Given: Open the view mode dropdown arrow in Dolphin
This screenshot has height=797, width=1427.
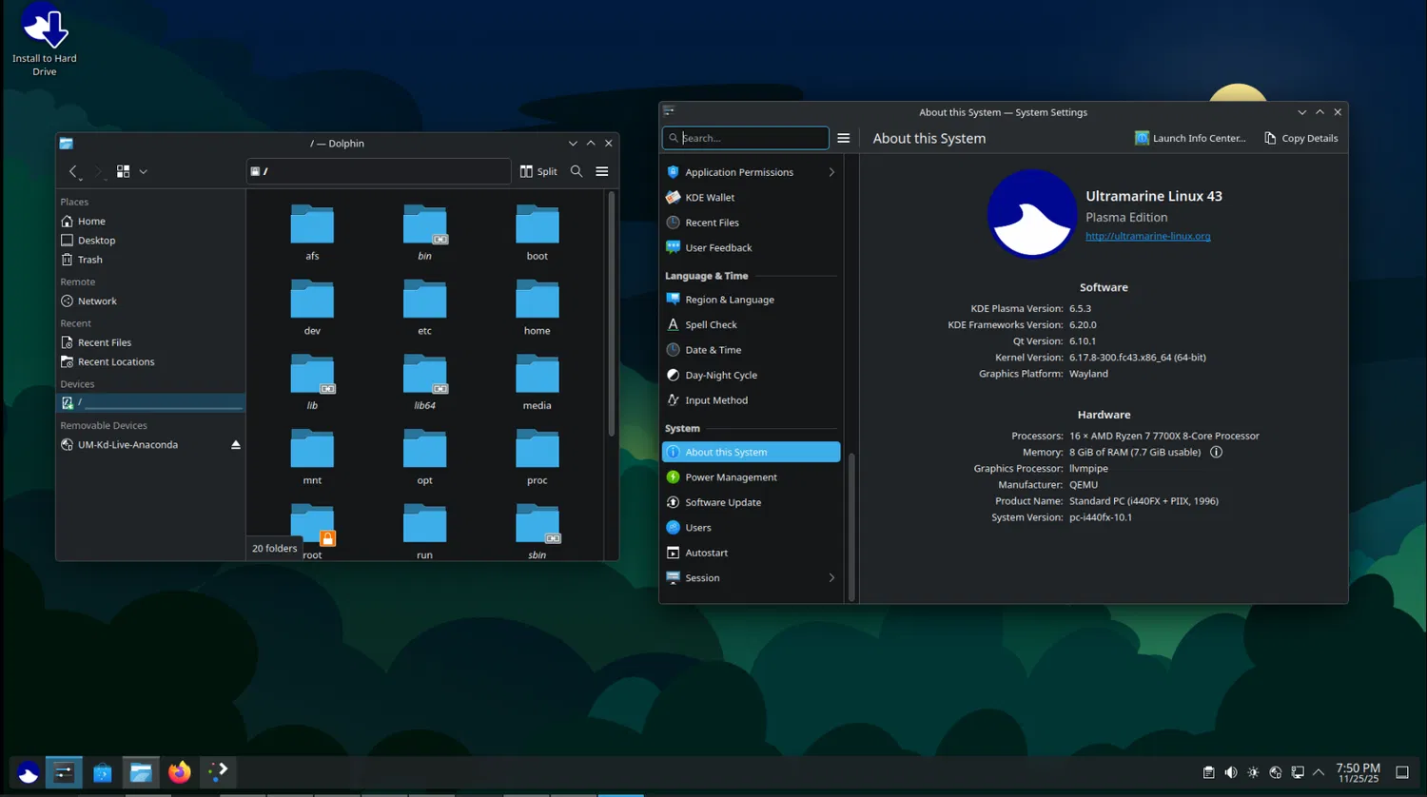Looking at the screenshot, I should click(144, 171).
